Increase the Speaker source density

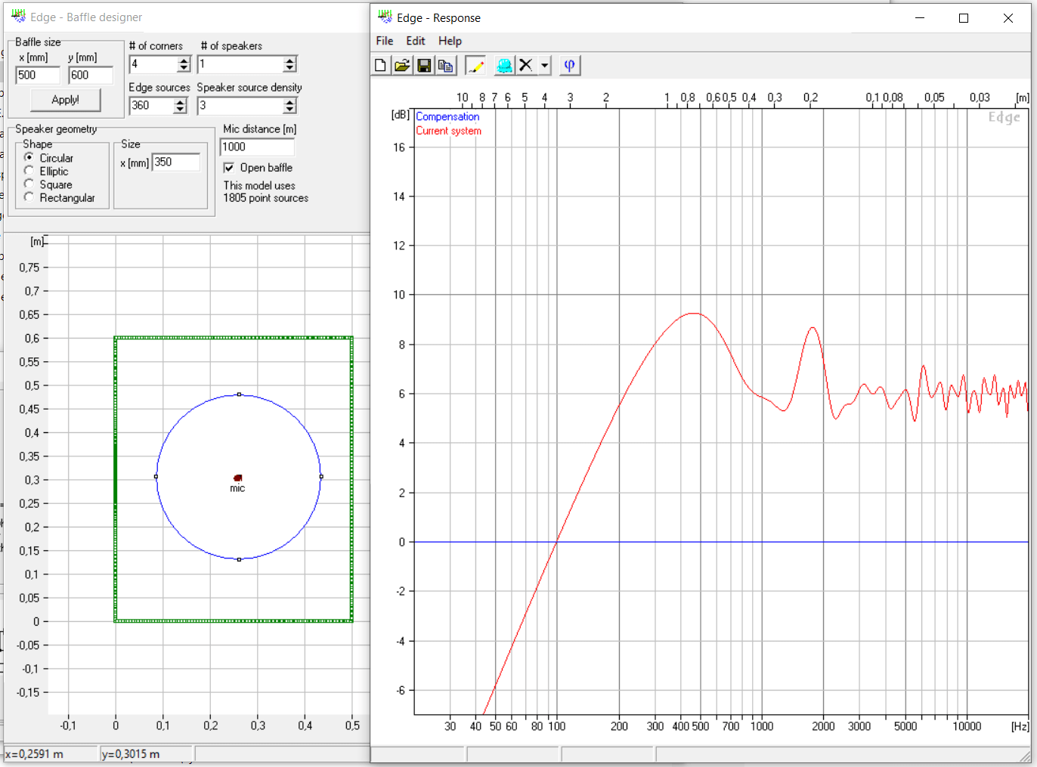tap(289, 102)
